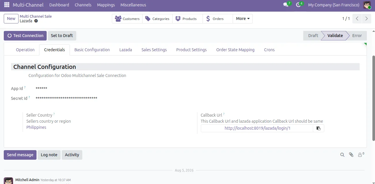Screen dimensions: 375x184
Task: Open company switcher My Company (San Francisco)
Action: (x=334, y=5)
